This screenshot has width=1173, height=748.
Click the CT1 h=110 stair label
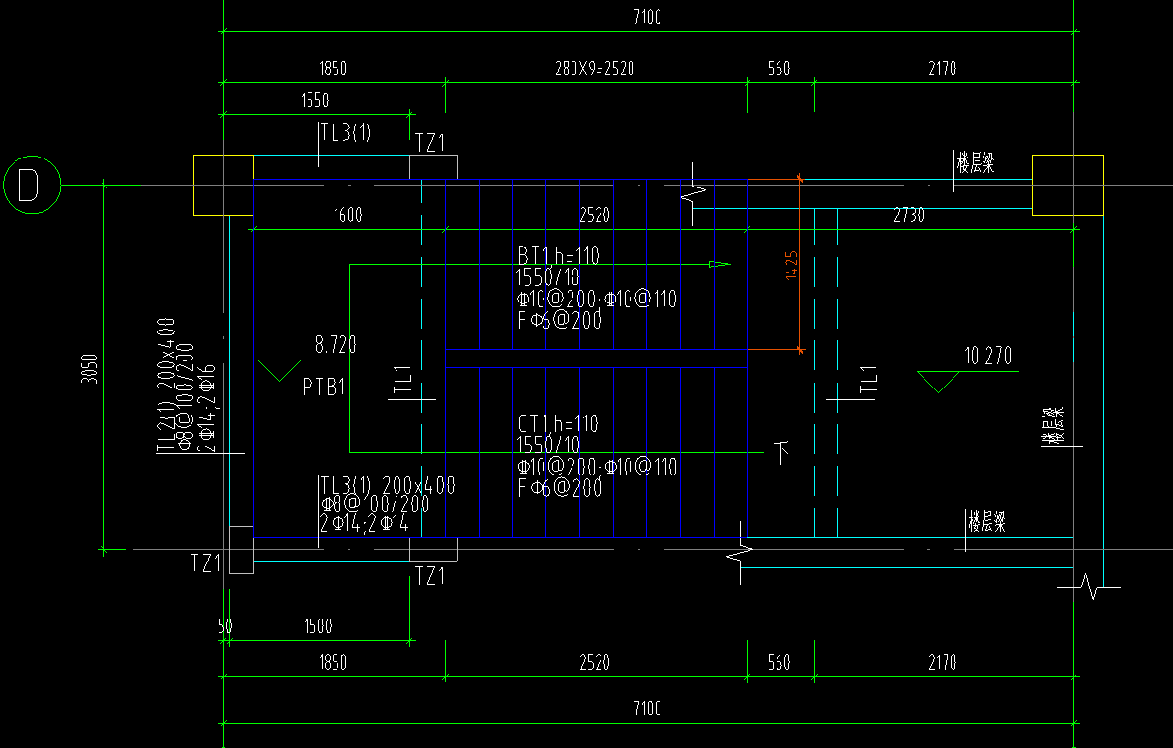pyautogui.click(x=558, y=423)
